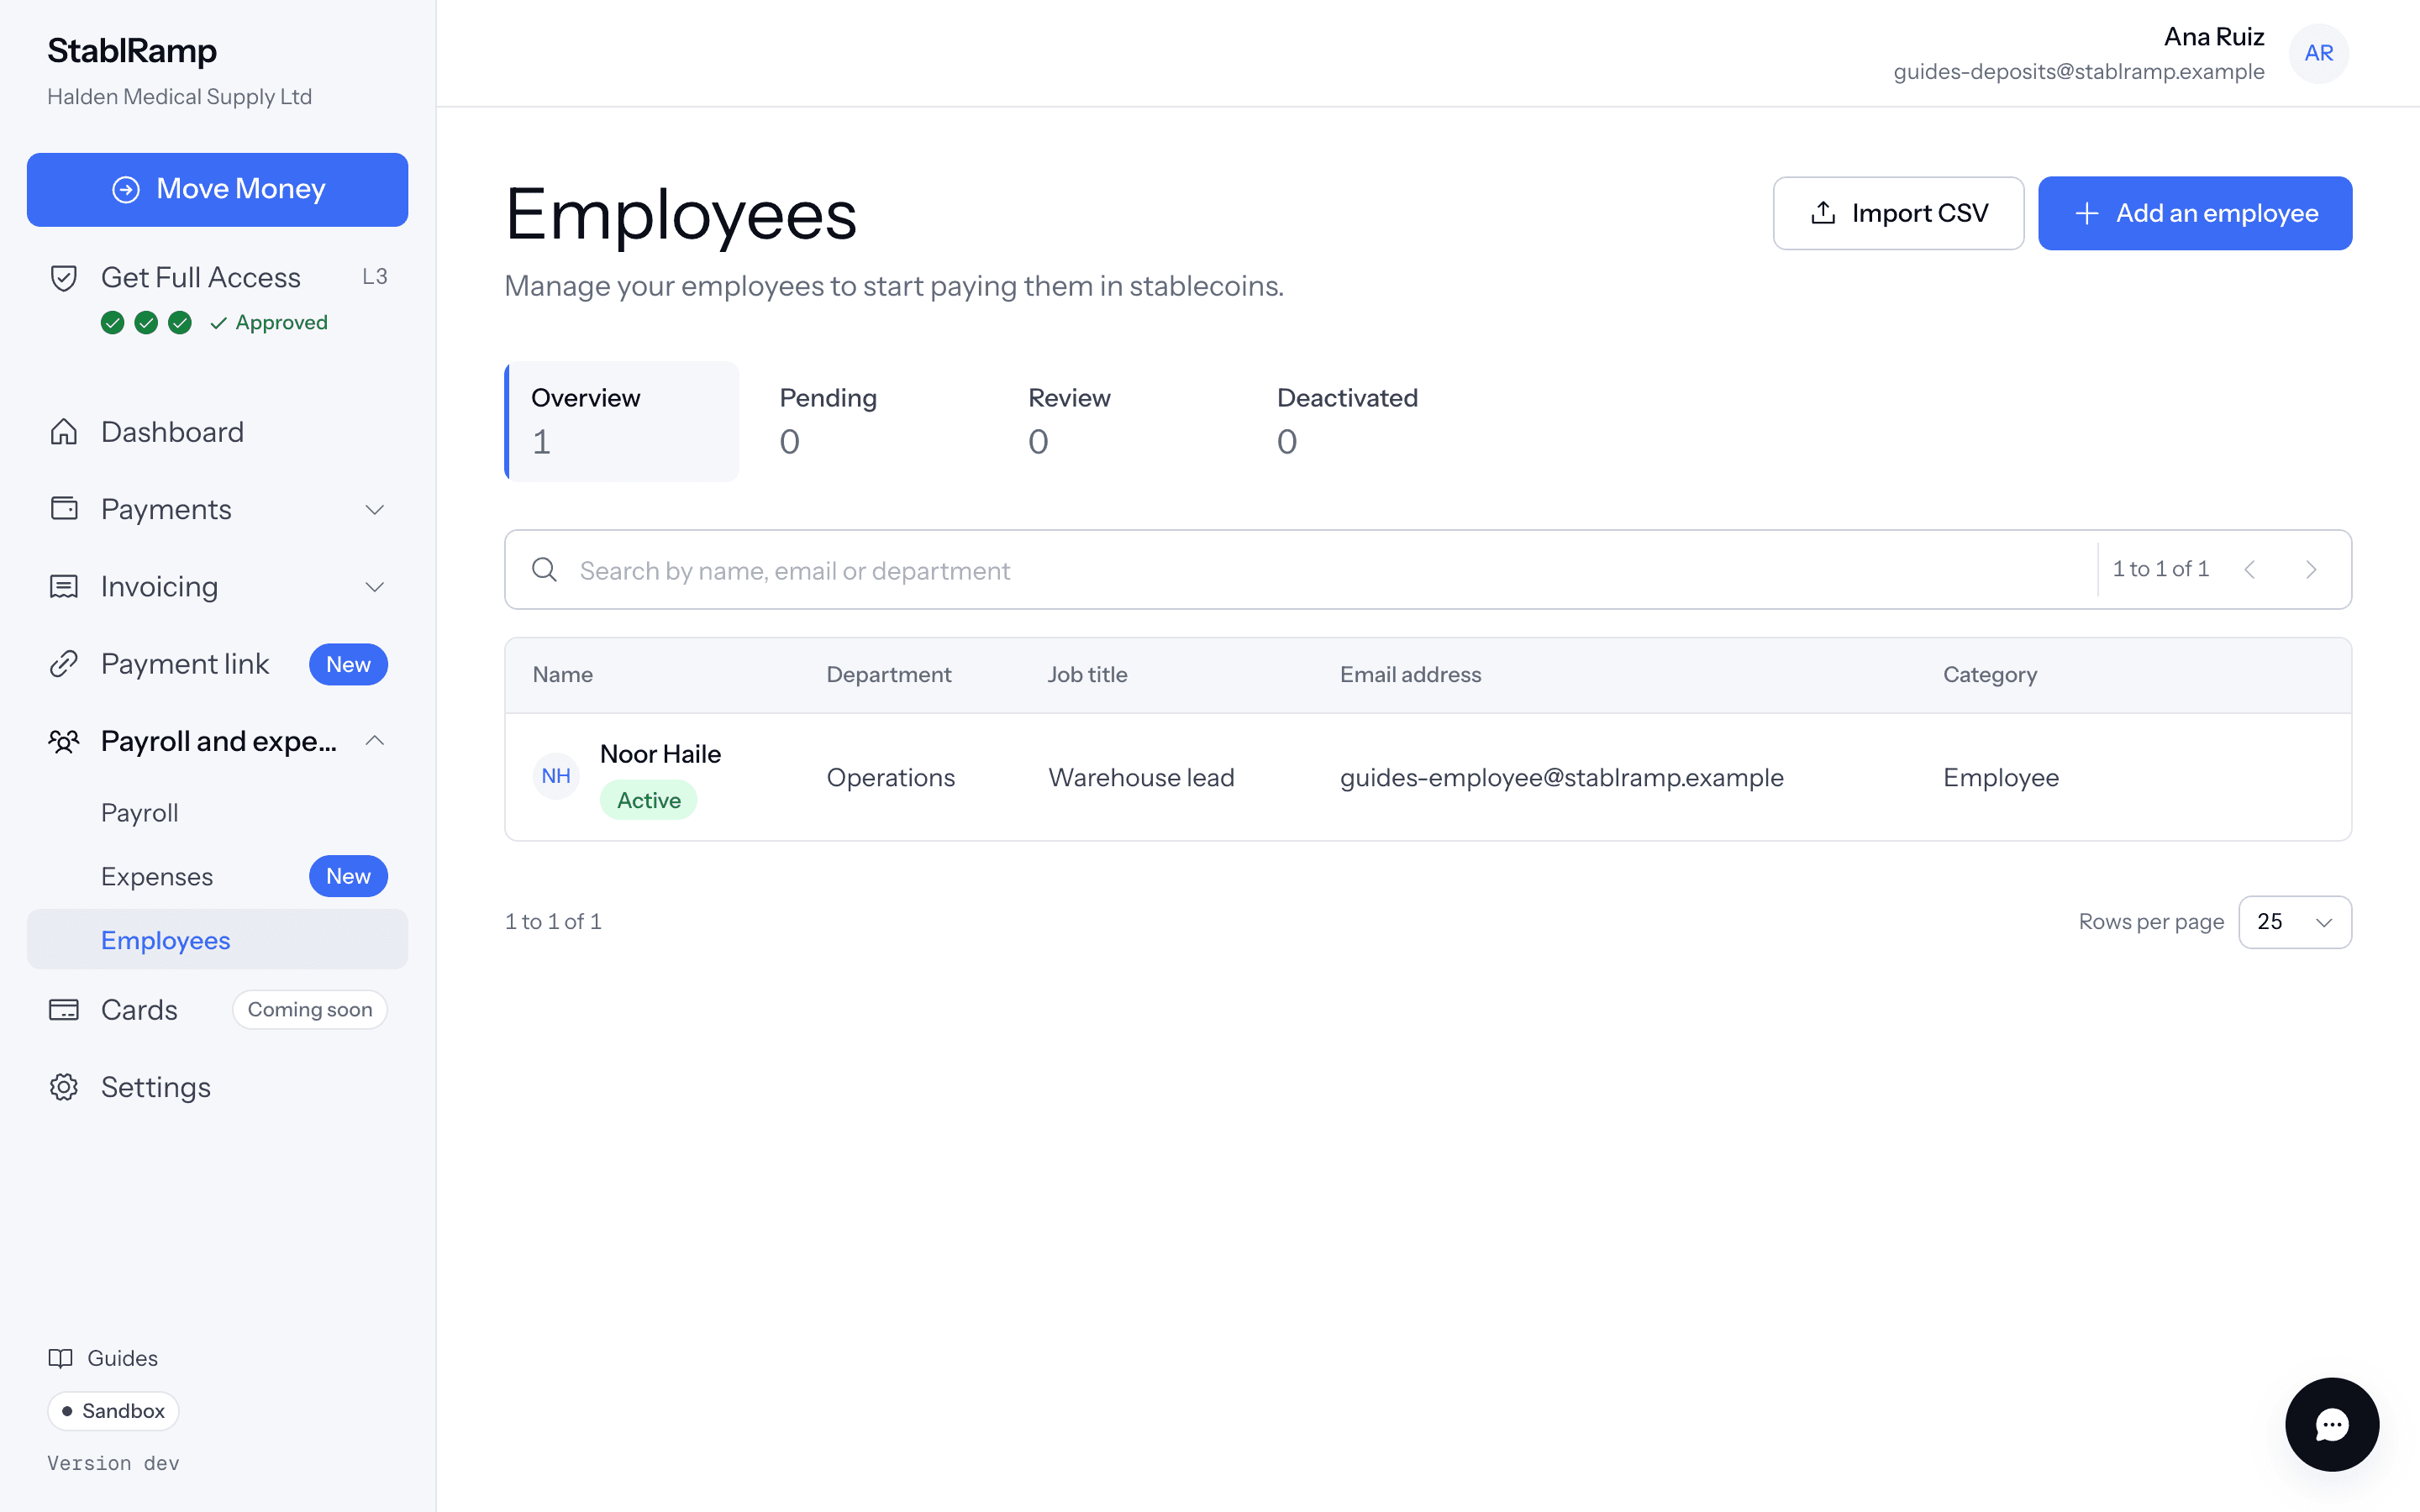This screenshot has height=1512, width=2420.
Task: Click the Ana Ruiz account name
Action: point(2214,37)
